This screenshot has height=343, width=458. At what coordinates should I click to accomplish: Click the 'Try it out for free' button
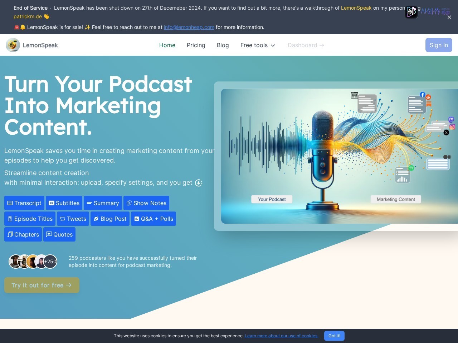point(42,285)
